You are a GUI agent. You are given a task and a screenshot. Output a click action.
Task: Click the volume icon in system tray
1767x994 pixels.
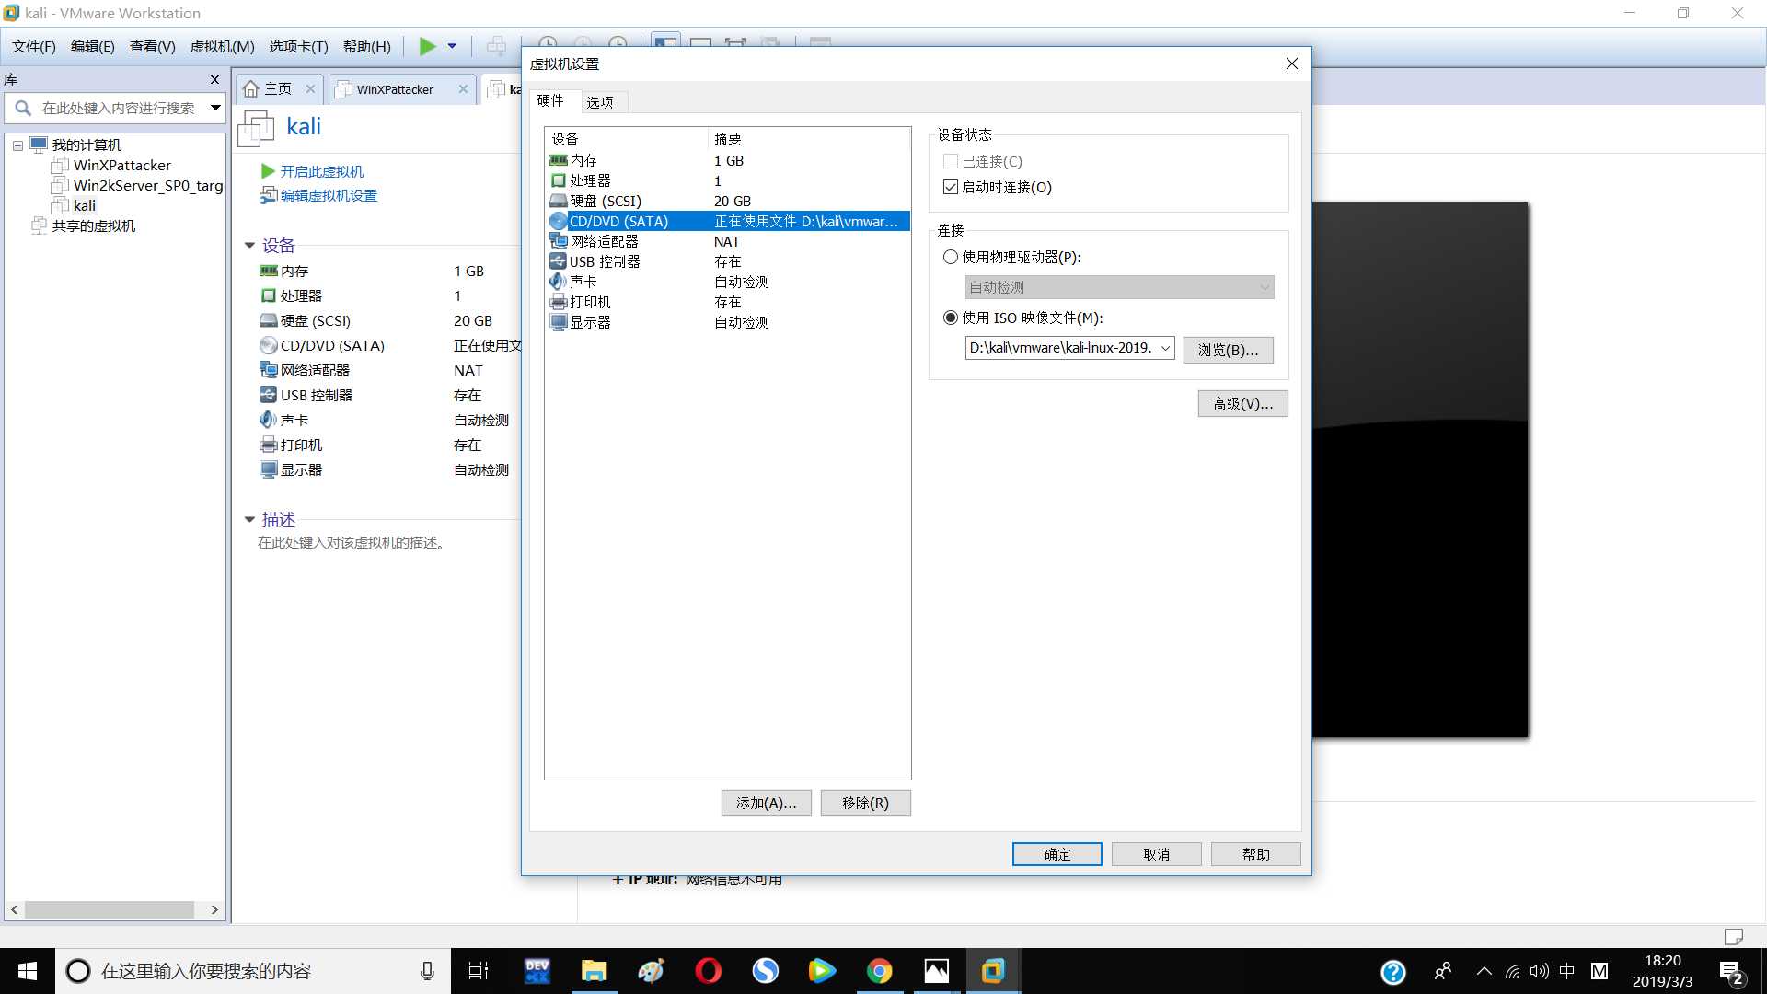click(x=1539, y=971)
